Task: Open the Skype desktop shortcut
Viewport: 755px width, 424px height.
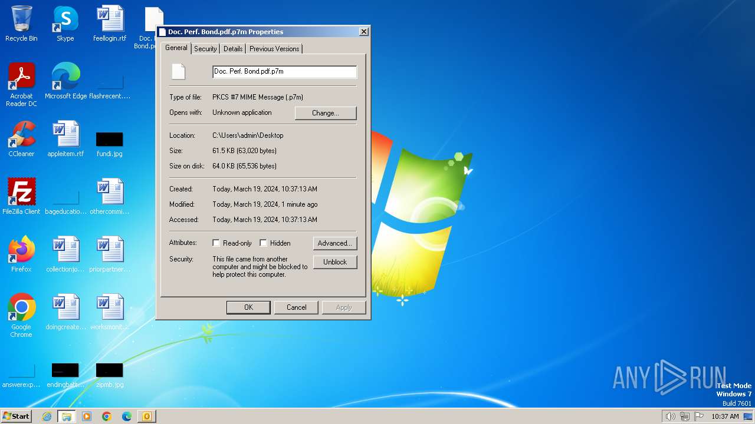Action: point(65,24)
